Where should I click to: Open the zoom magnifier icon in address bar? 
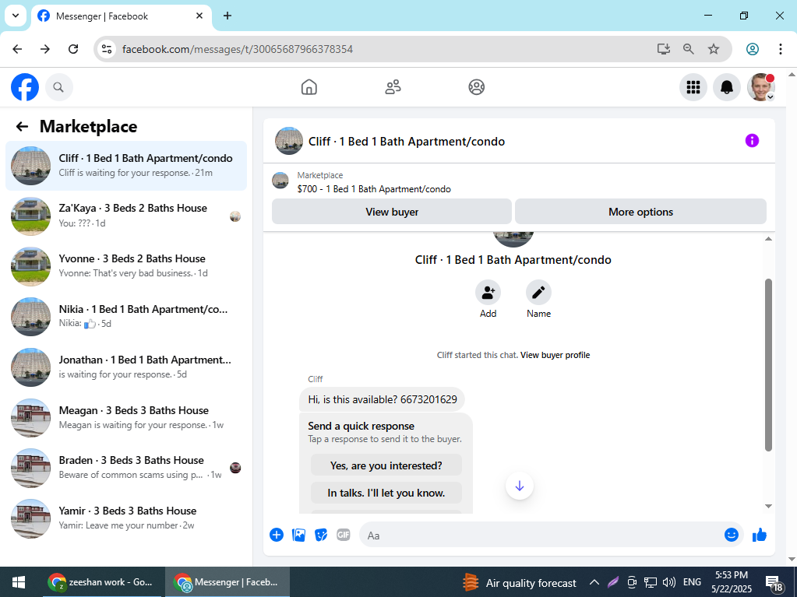tap(688, 49)
